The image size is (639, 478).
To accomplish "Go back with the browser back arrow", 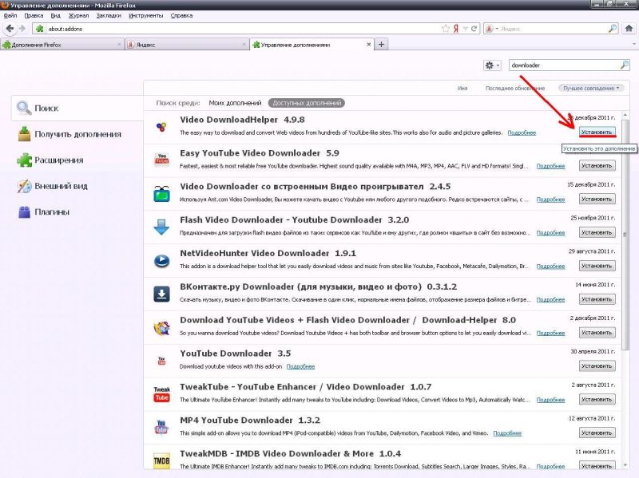I will (10, 29).
